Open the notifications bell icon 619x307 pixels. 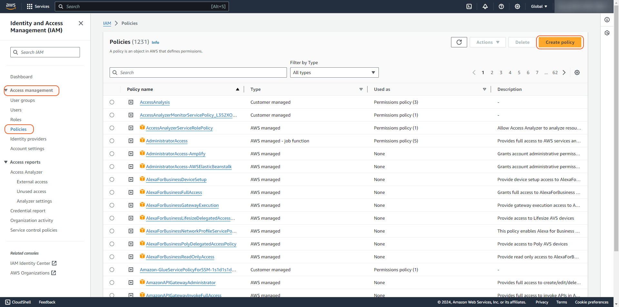(x=485, y=6)
